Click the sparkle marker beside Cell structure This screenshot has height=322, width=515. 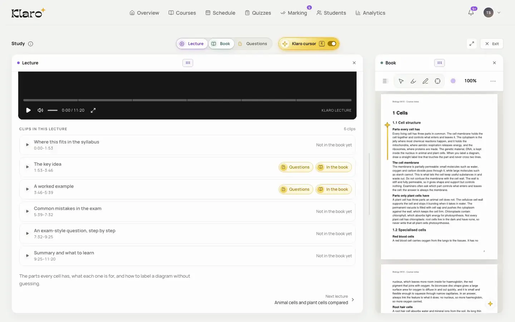click(387, 125)
